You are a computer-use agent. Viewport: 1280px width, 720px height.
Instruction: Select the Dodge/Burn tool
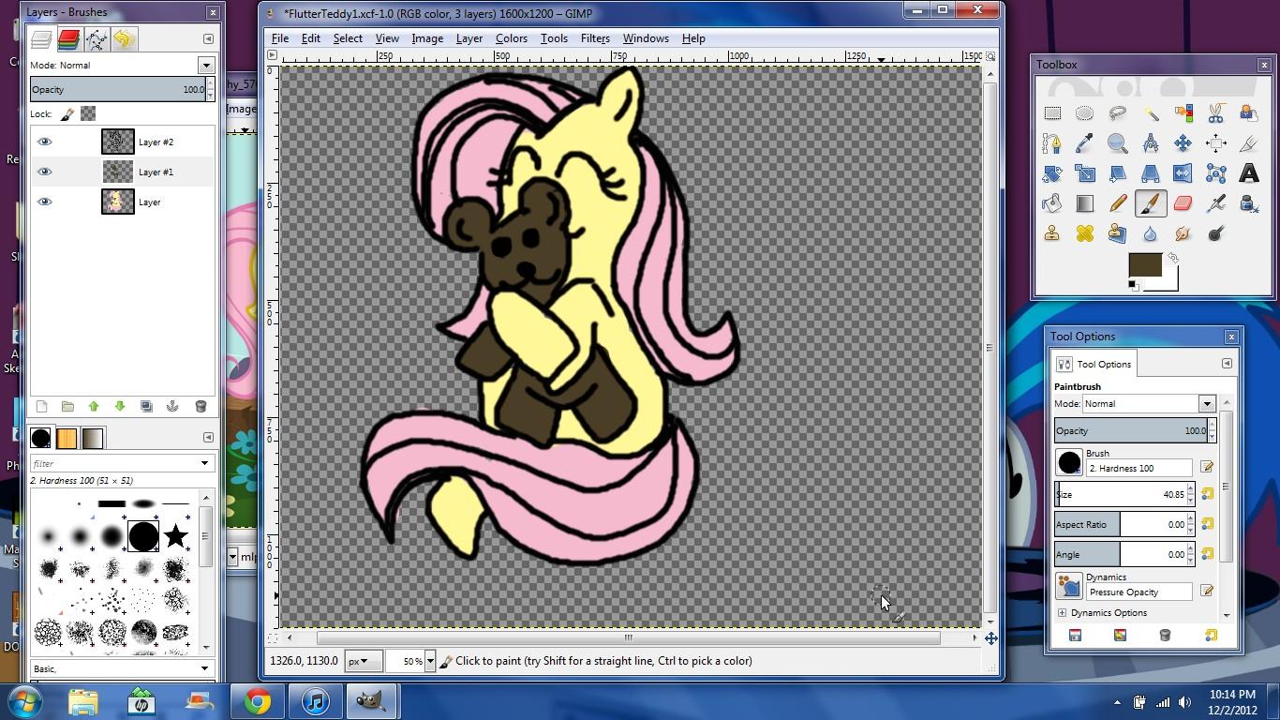(x=1215, y=233)
